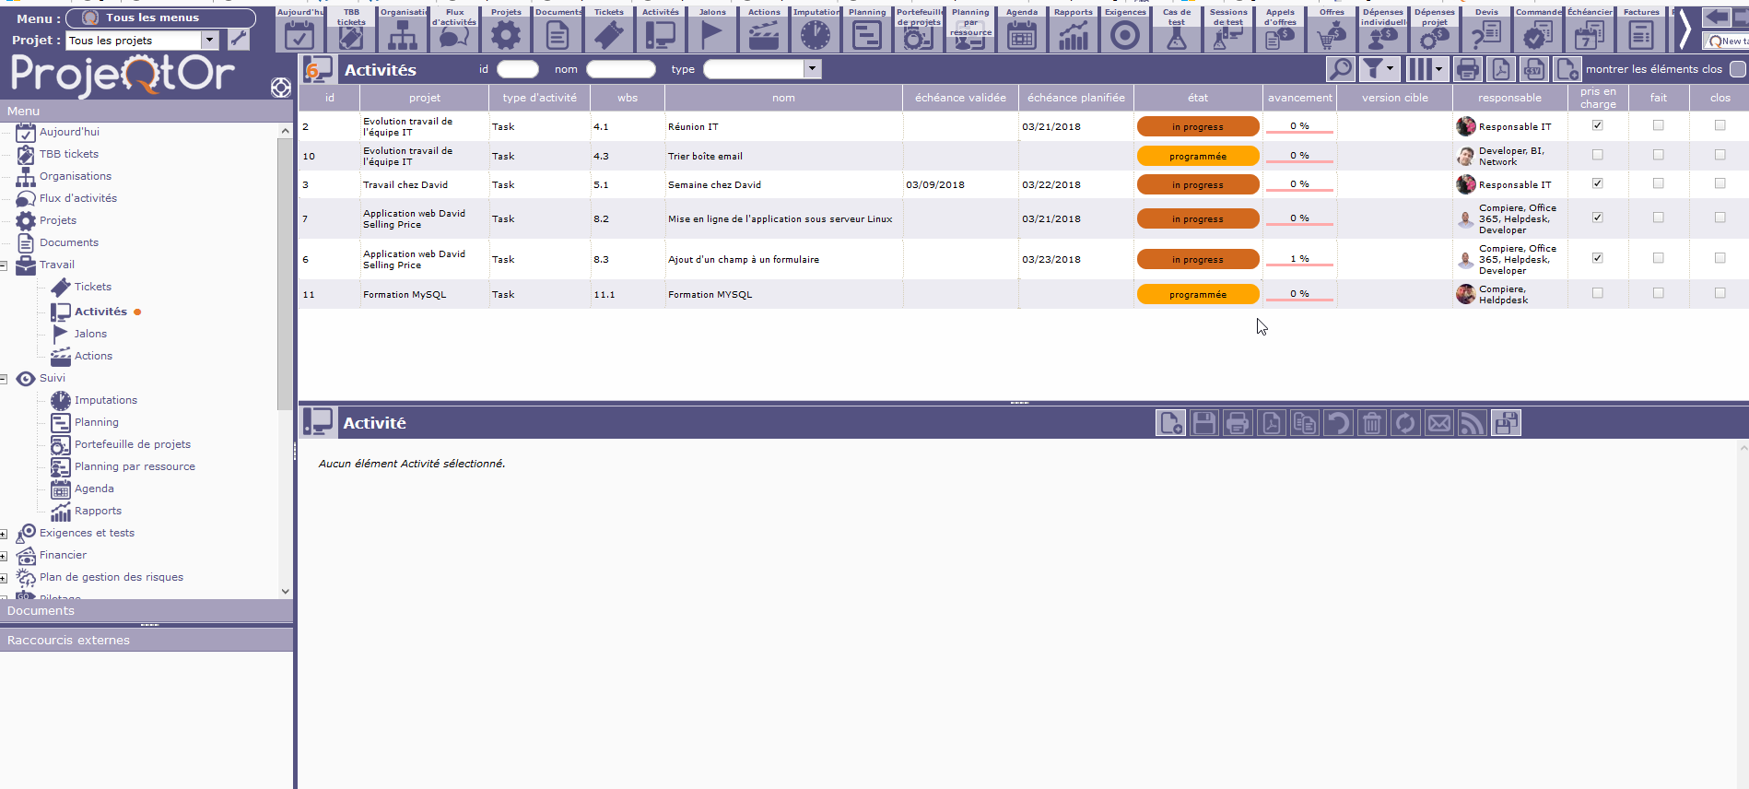Focus the id filter field
This screenshot has height=789, width=1749.
click(x=518, y=69)
